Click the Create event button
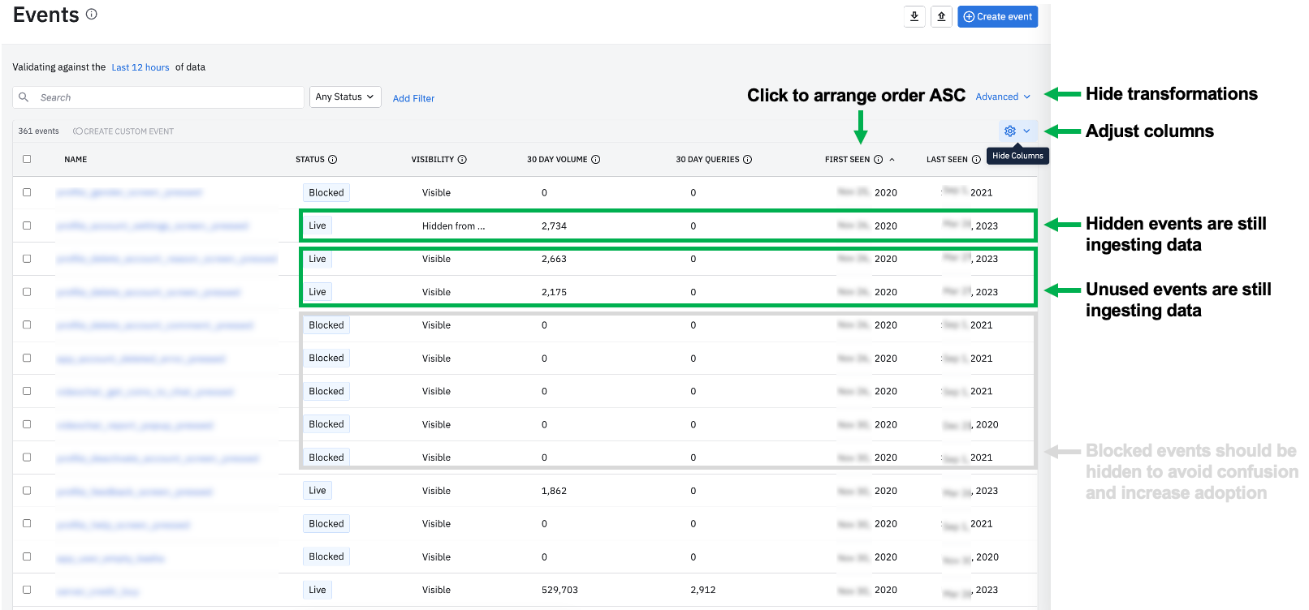The width and height of the screenshot is (1309, 610). 997,16
